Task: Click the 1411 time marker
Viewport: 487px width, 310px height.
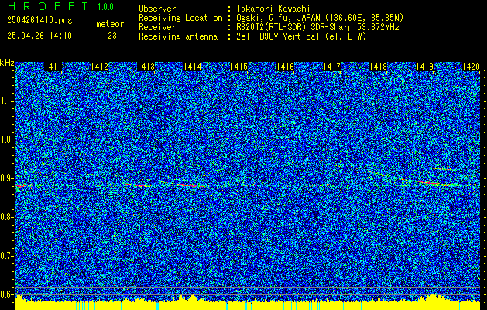Action: (53, 67)
